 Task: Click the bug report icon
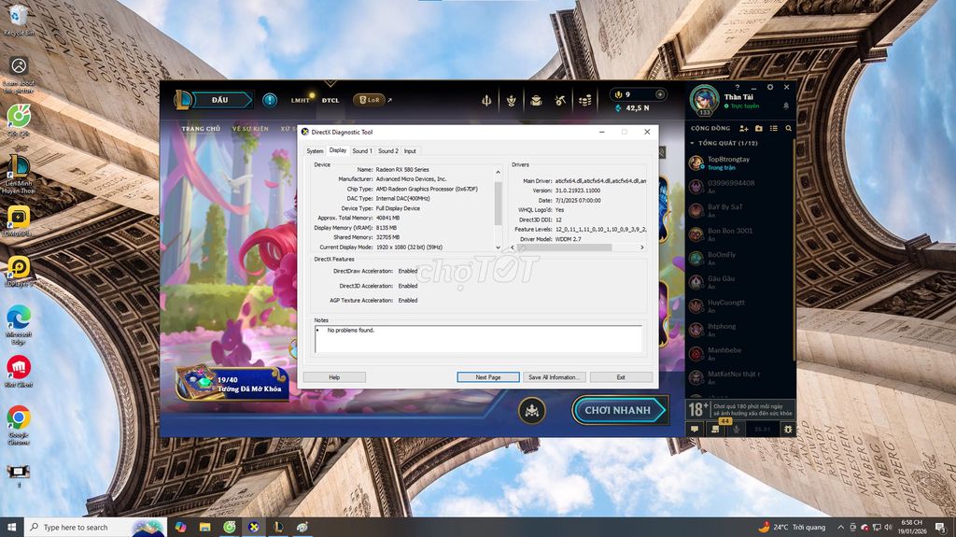point(788,429)
